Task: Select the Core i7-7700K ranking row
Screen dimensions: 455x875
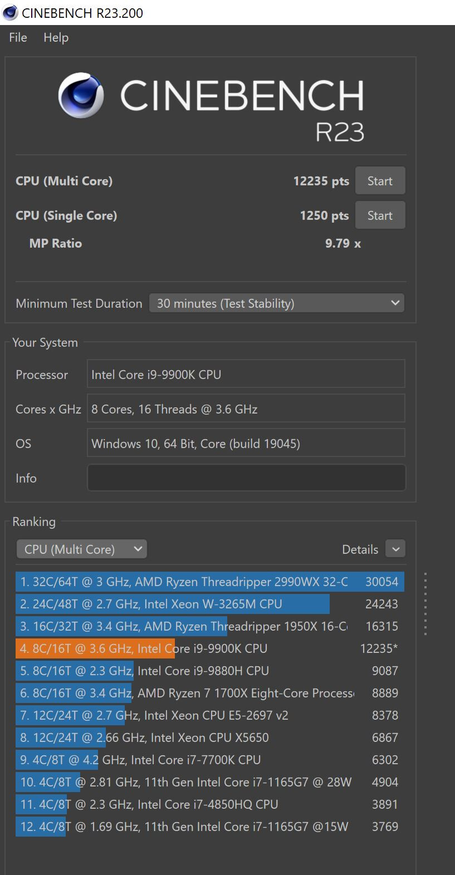Action: point(209,760)
